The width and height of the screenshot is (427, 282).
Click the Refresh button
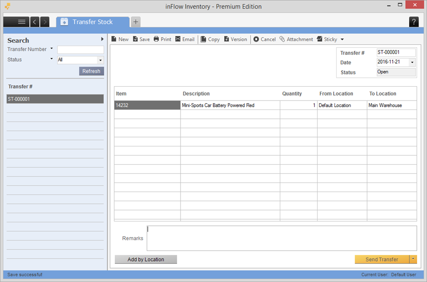(92, 71)
